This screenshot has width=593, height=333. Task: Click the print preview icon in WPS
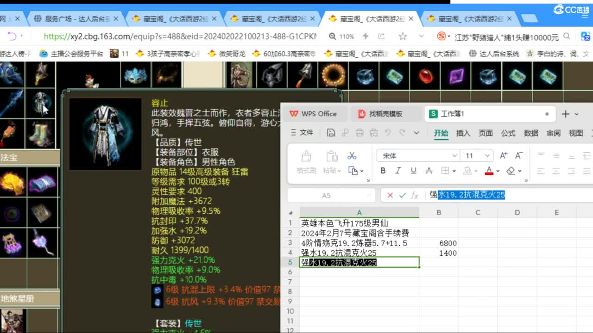[373, 133]
